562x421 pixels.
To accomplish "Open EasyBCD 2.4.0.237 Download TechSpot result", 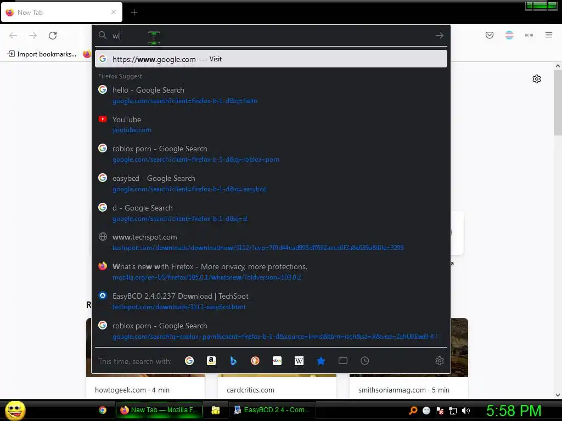I will (x=271, y=301).
